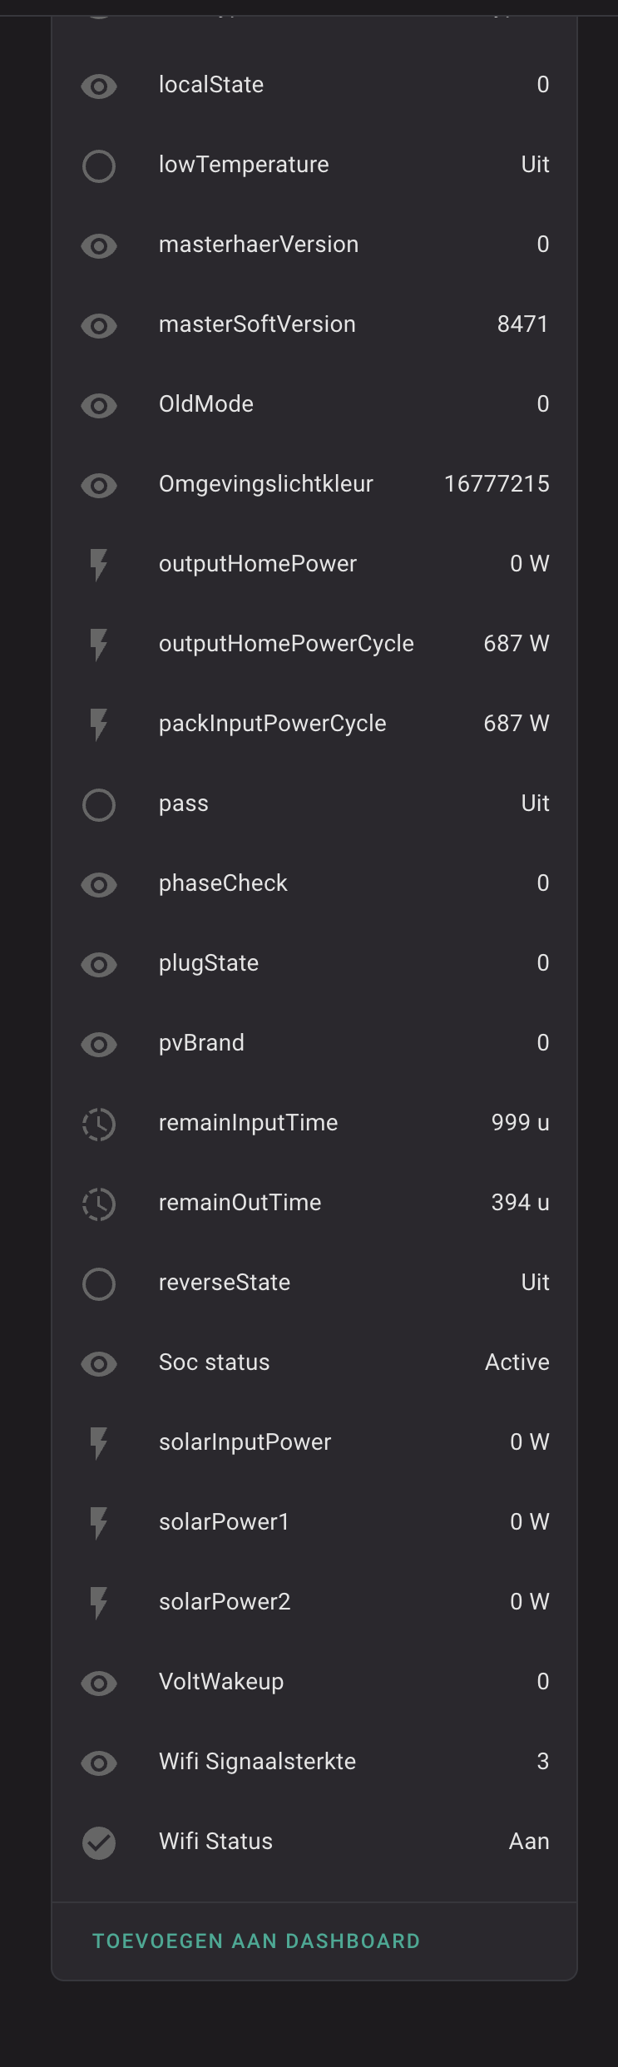The image size is (618, 2067).
Task: Open the Omgevingslichtkleur entity row
Action: [x=266, y=484]
